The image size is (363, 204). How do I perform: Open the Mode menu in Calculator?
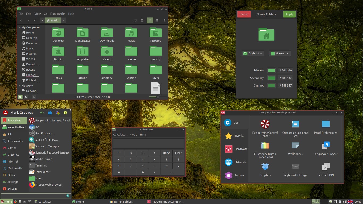point(133,134)
